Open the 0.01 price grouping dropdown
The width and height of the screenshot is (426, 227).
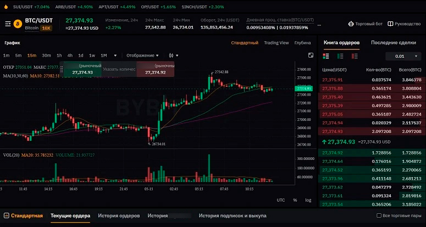tap(403, 56)
